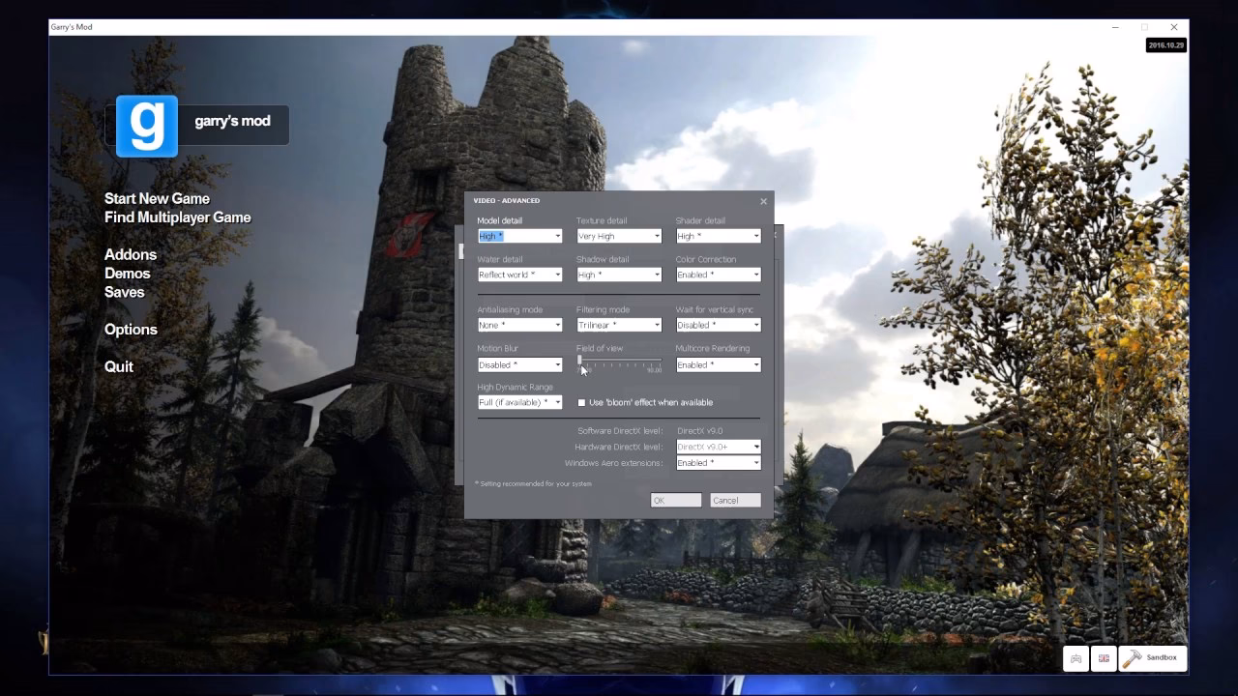Image resolution: width=1238 pixels, height=696 pixels.
Task: Close the Video - Advanced dialog
Action: point(763,201)
